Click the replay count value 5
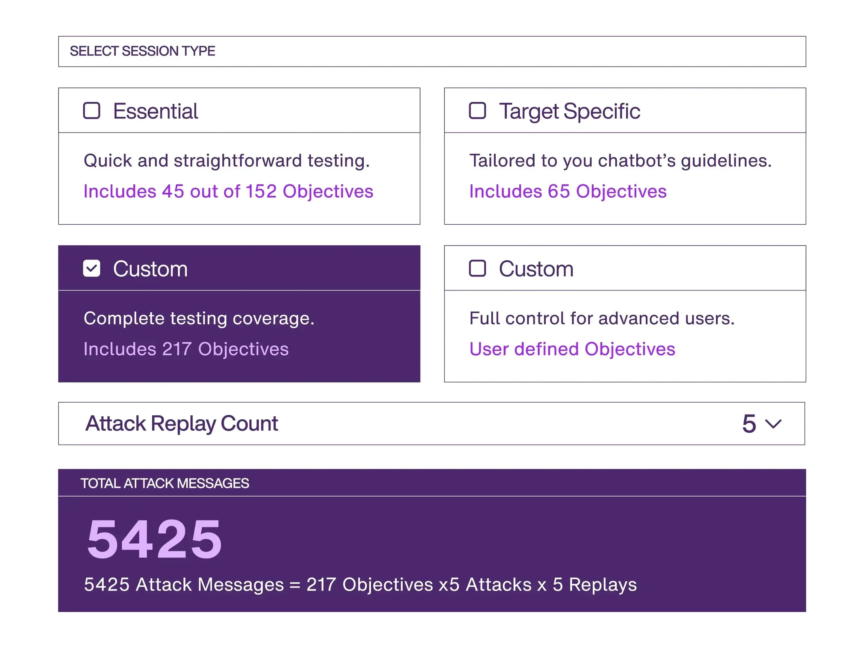 pyautogui.click(x=749, y=424)
